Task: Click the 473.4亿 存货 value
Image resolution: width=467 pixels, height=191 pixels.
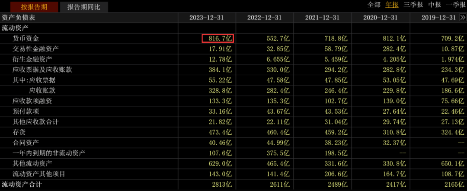Action: click(220, 132)
